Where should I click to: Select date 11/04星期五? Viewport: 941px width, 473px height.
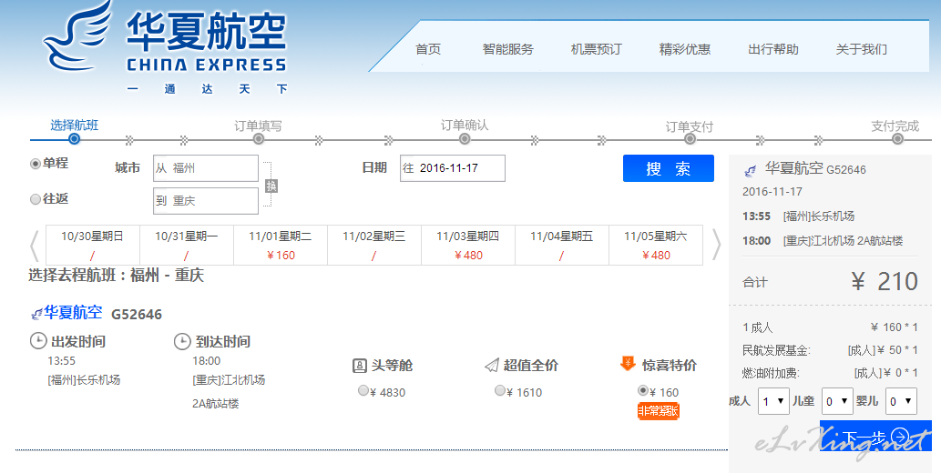pyautogui.click(x=562, y=246)
